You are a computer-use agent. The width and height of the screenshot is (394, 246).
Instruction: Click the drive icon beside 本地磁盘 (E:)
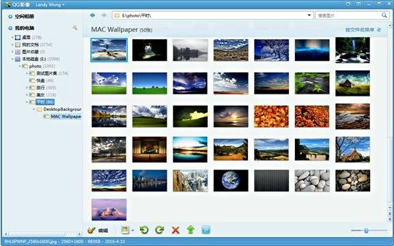coord(18,59)
